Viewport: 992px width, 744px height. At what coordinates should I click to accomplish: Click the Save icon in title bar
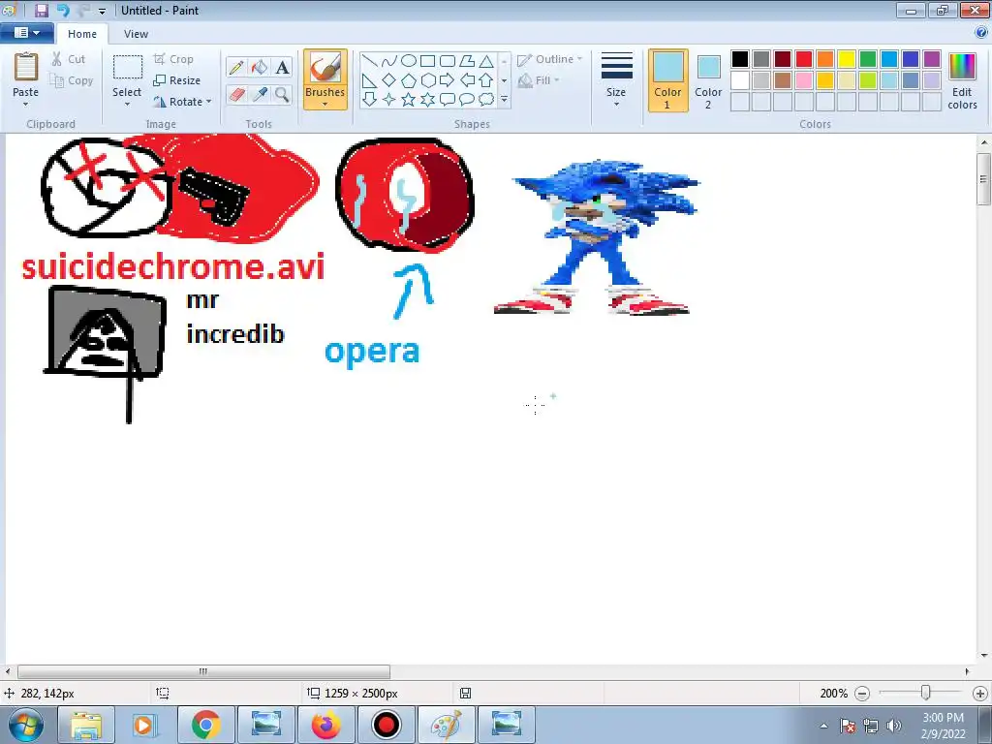click(41, 10)
